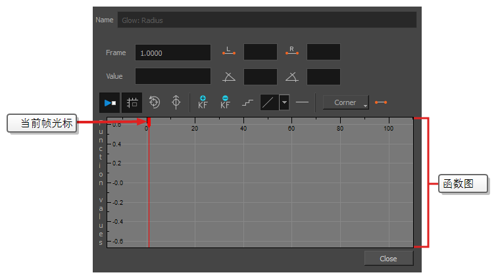Click the Close button
The height and width of the screenshot is (279, 498).
coord(388,259)
